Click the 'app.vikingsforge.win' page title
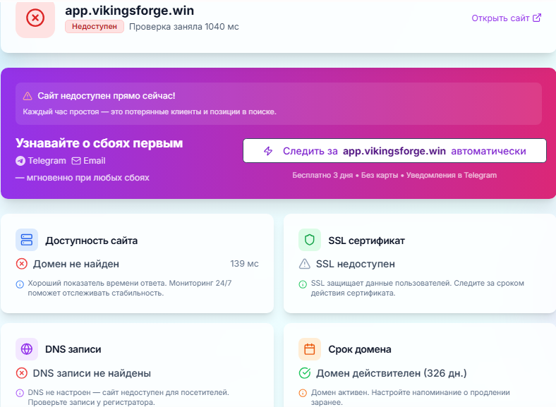 (129, 11)
